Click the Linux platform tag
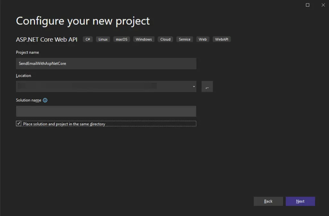Image resolution: width=329 pixels, height=216 pixels. pos(103,39)
